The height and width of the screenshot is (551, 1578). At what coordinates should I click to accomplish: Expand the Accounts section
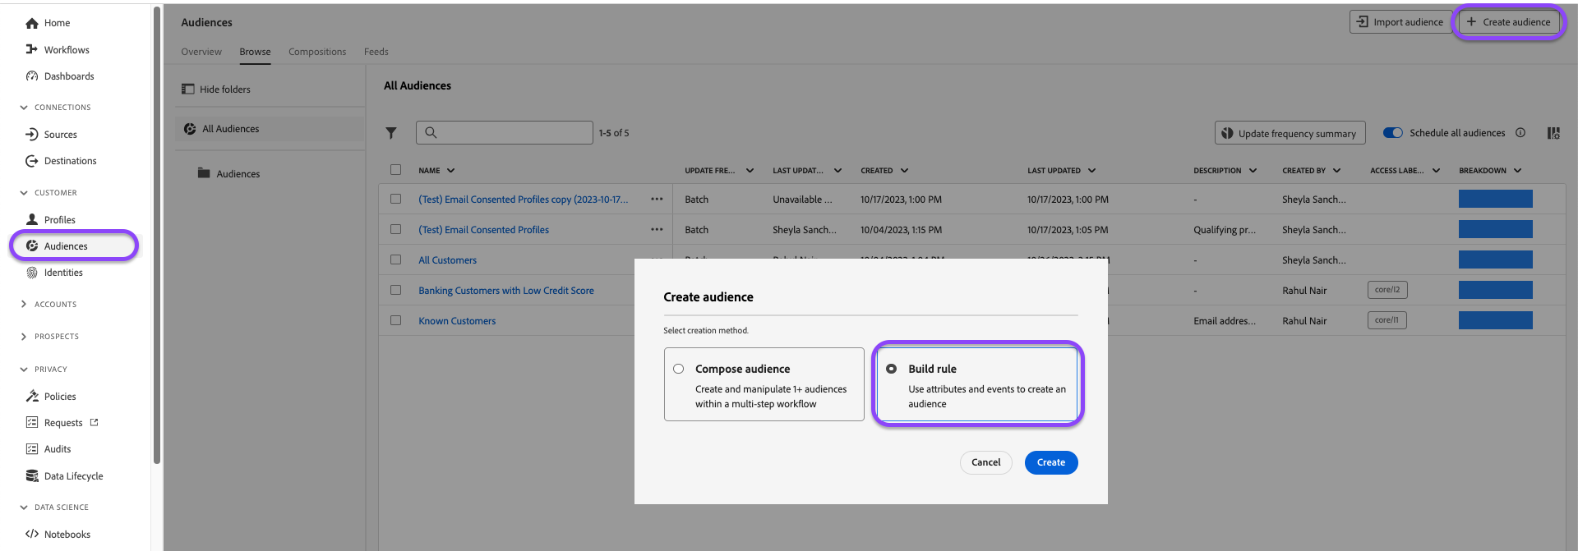point(24,304)
